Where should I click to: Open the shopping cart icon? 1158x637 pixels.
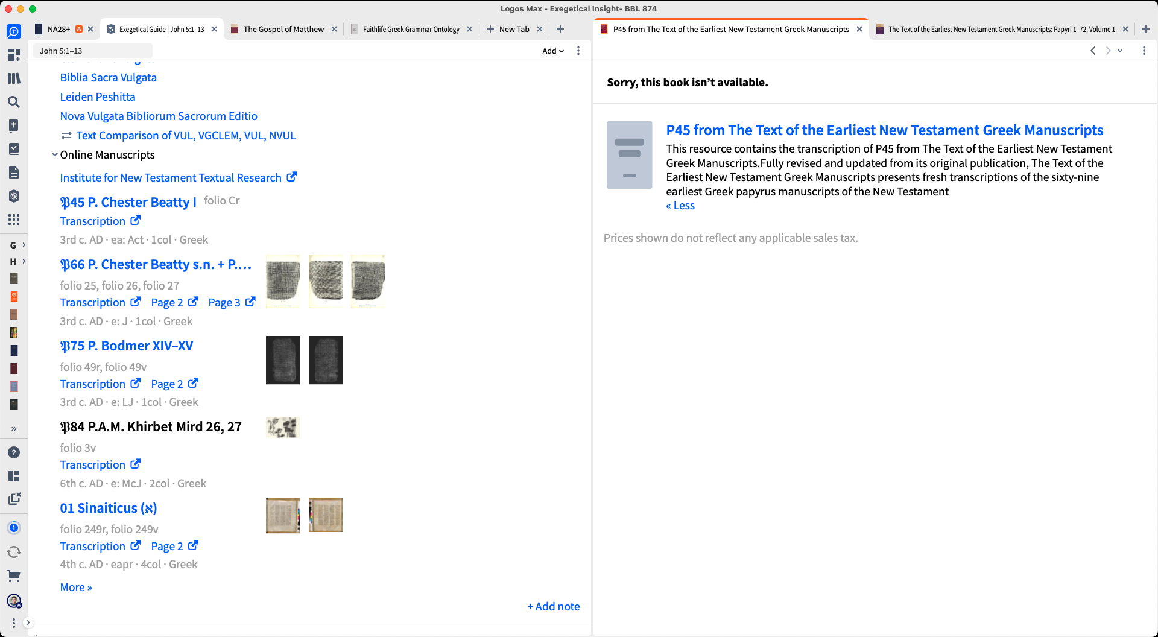pyautogui.click(x=14, y=576)
